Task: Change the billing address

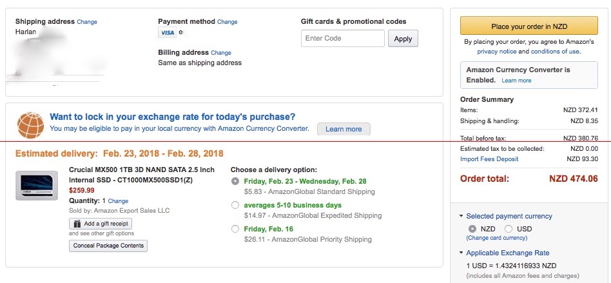Action: 221,53
